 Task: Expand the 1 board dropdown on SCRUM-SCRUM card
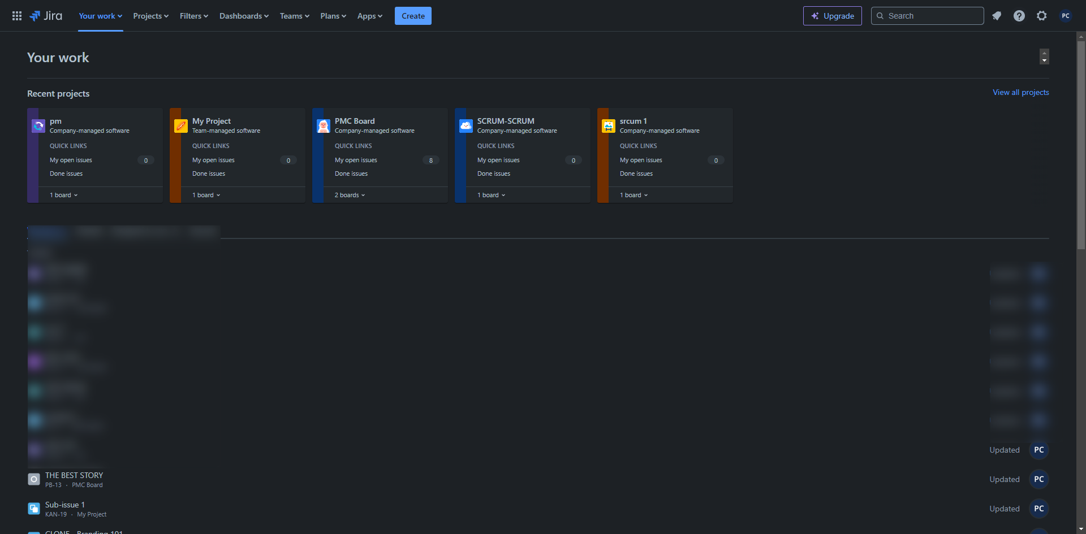coord(492,195)
